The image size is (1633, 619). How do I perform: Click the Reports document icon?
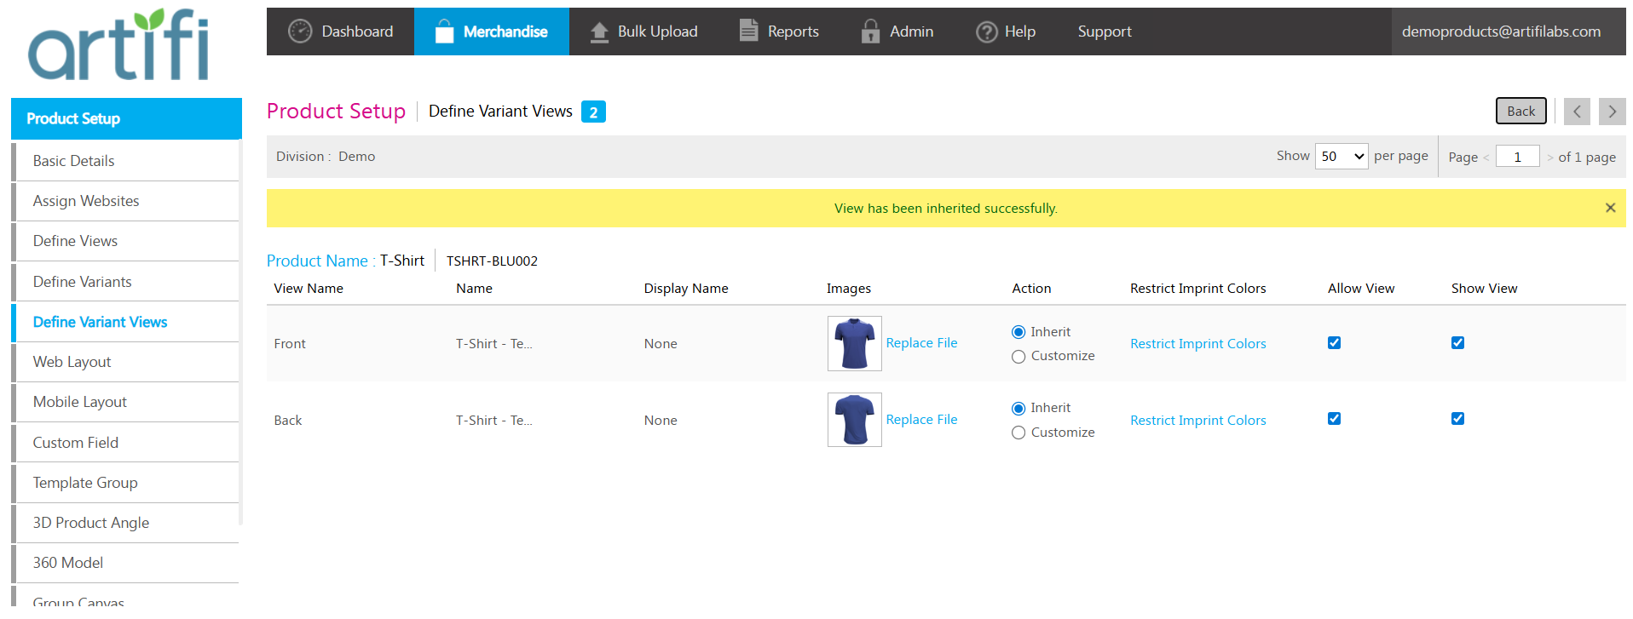point(748,31)
